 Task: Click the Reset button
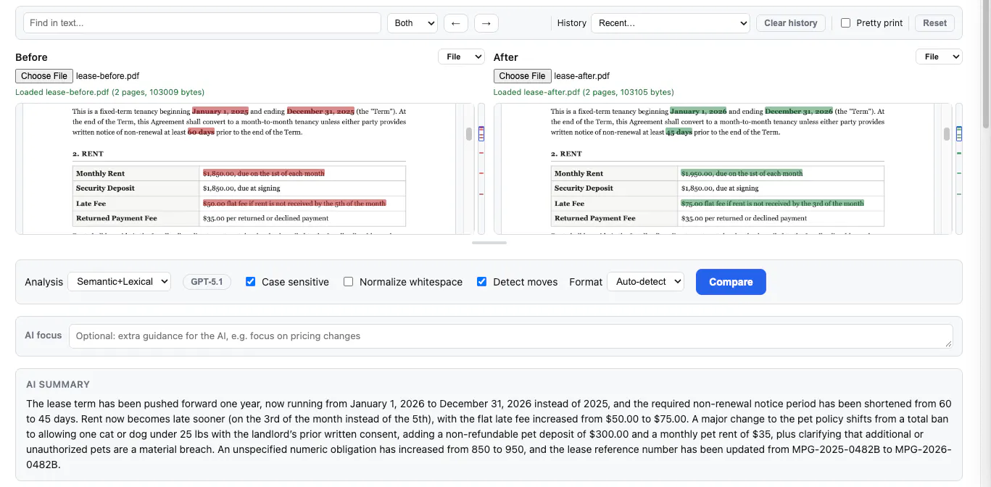(x=934, y=23)
